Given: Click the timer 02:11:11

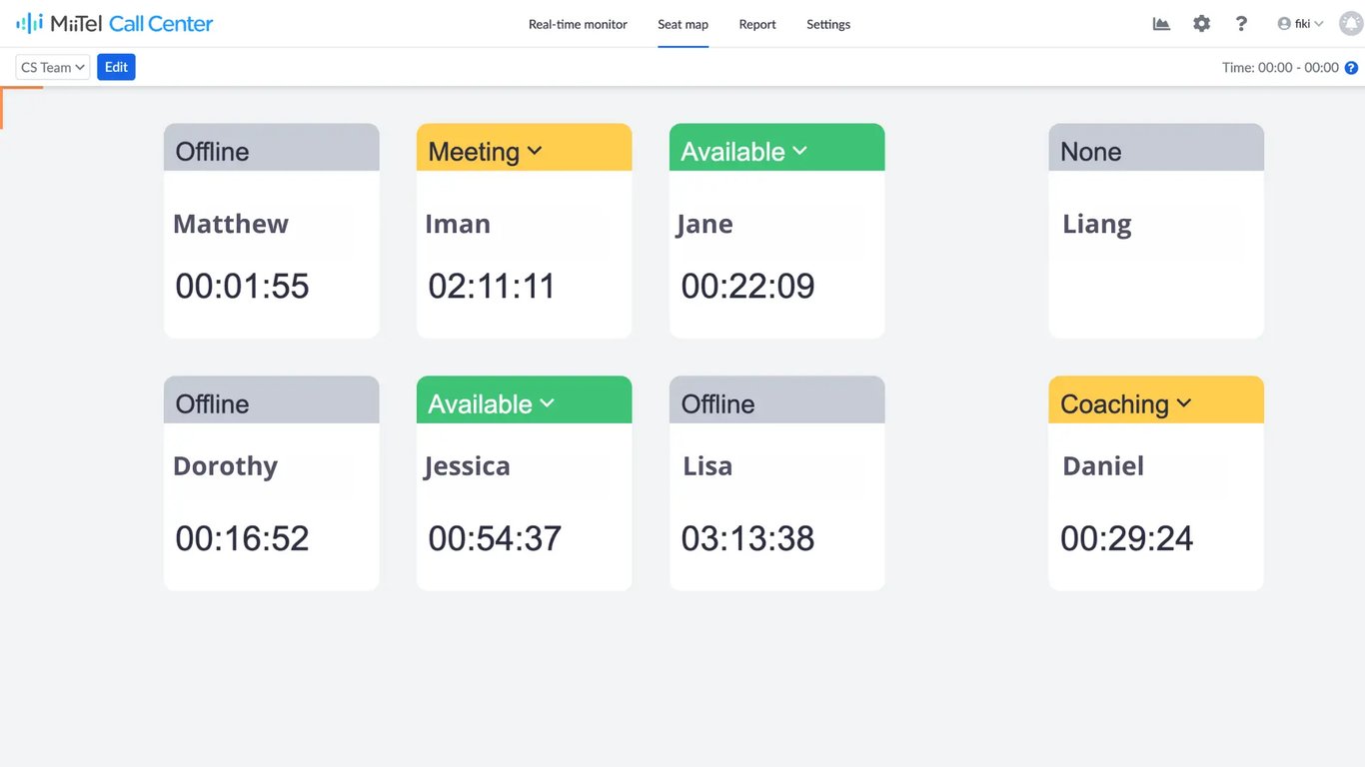Looking at the screenshot, I should [492, 287].
